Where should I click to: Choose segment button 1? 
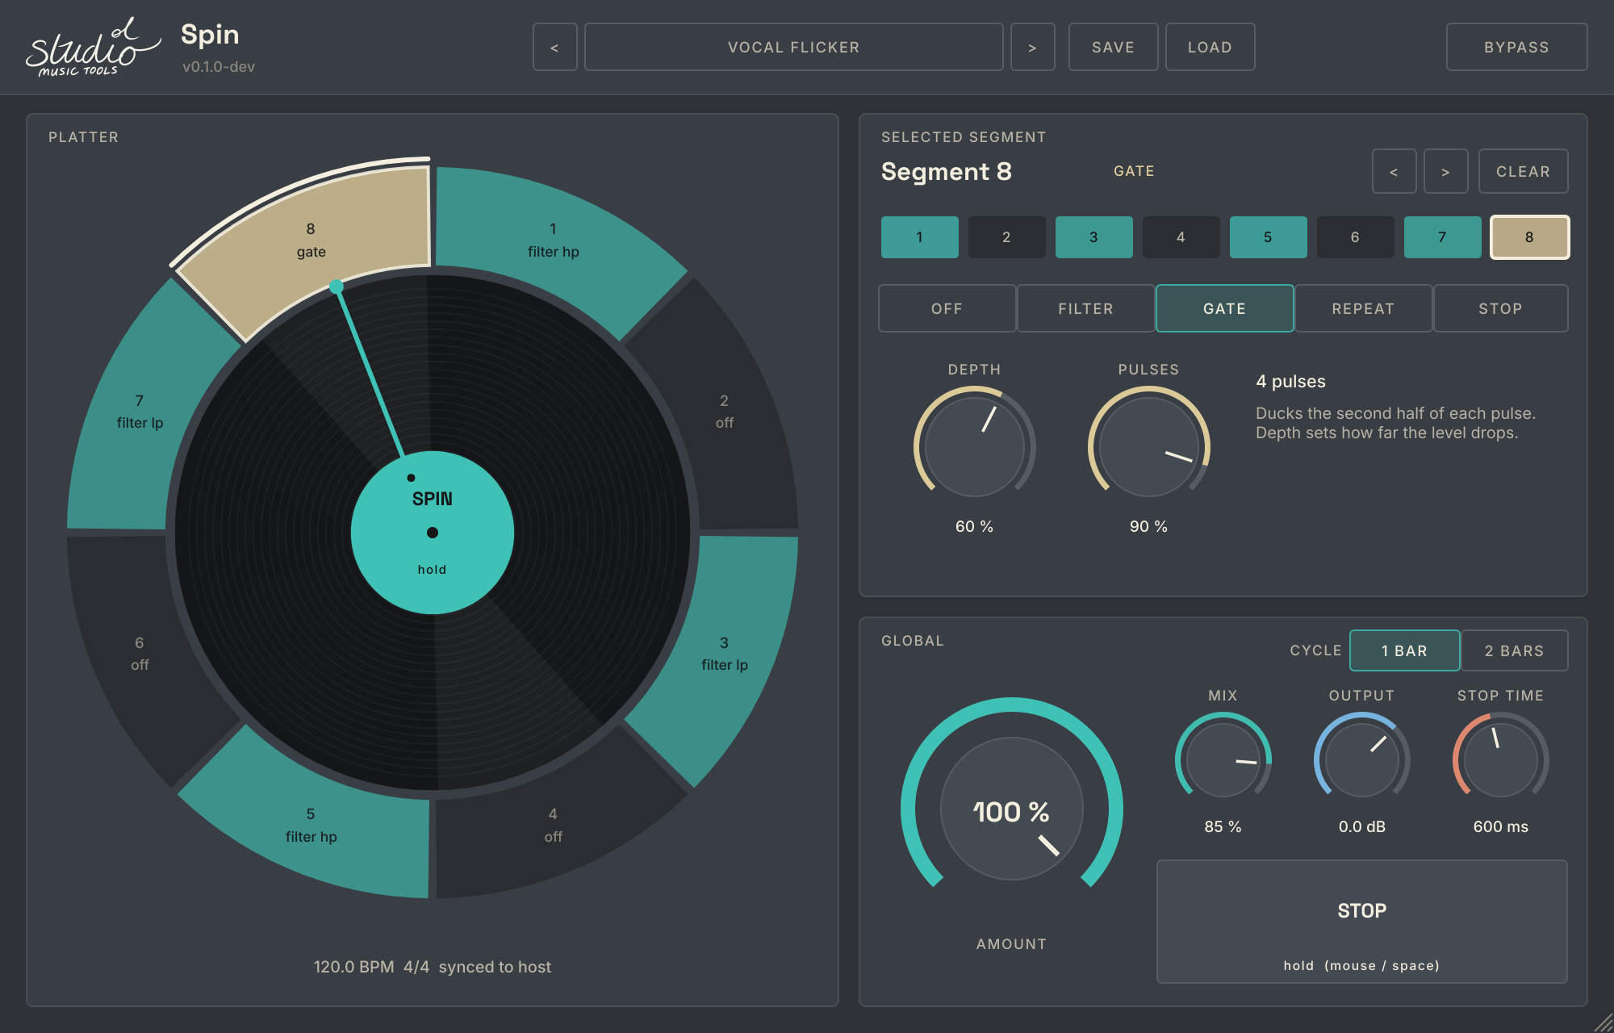[919, 237]
